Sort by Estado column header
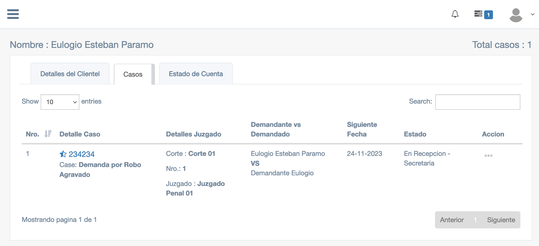This screenshot has height=246, width=539. 415,134
